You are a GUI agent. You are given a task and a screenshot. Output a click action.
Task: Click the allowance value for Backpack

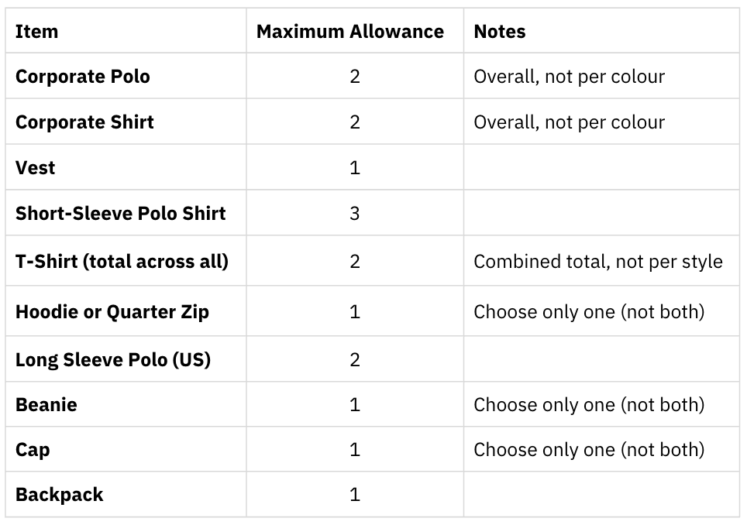(355, 495)
